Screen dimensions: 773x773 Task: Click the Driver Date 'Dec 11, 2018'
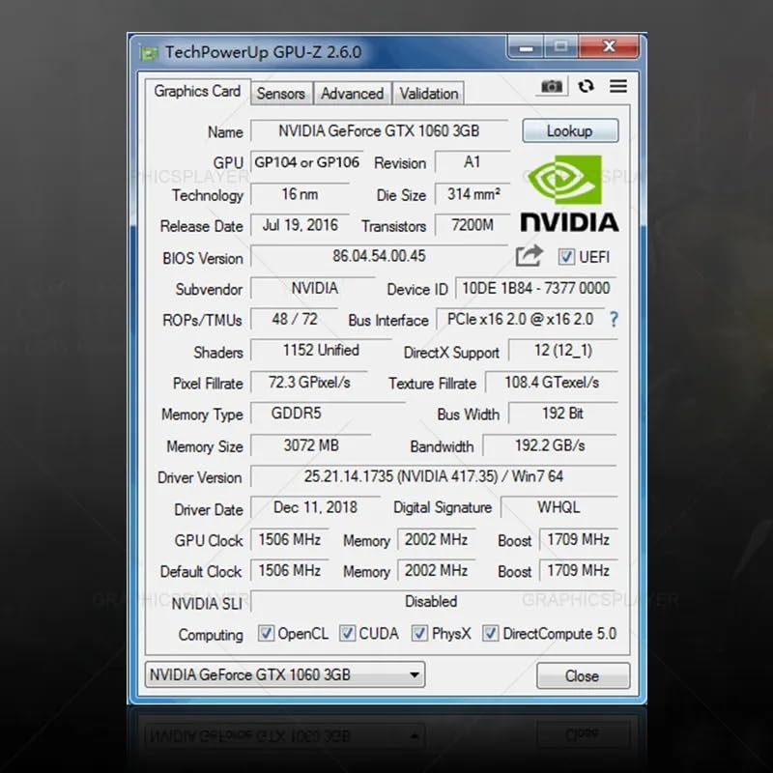(x=316, y=507)
